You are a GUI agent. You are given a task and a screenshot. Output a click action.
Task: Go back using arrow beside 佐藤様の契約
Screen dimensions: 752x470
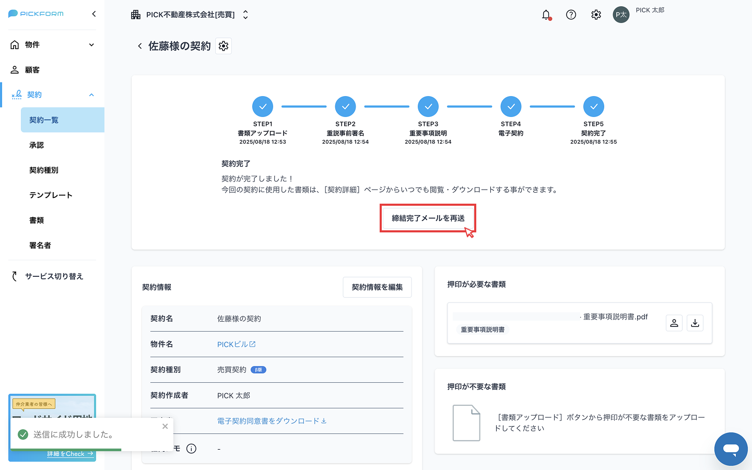click(140, 46)
